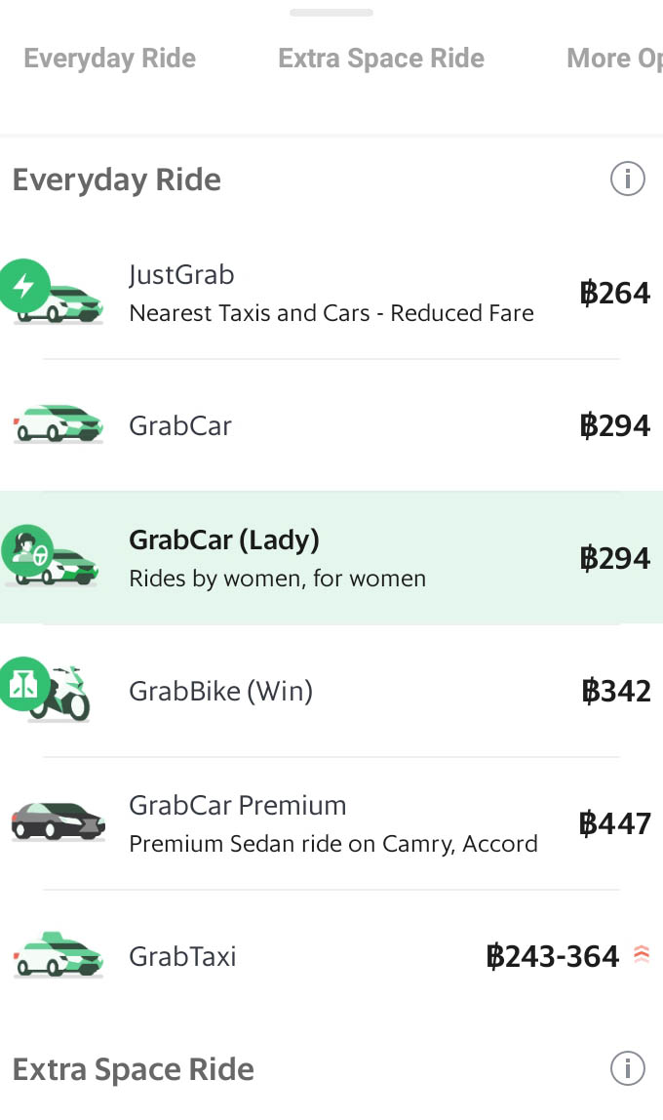This screenshot has height=1120, width=663.
Task: Click the GrabBike (Win) motorbike icon
Action: [x=54, y=690]
